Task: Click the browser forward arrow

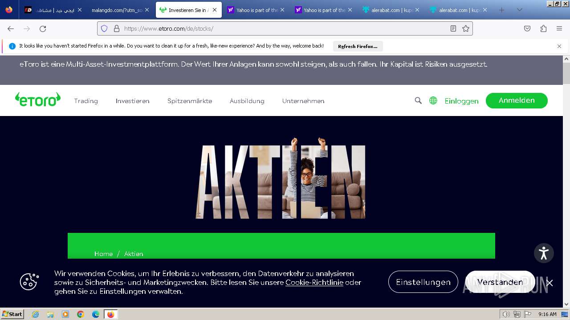Action: (x=27, y=28)
